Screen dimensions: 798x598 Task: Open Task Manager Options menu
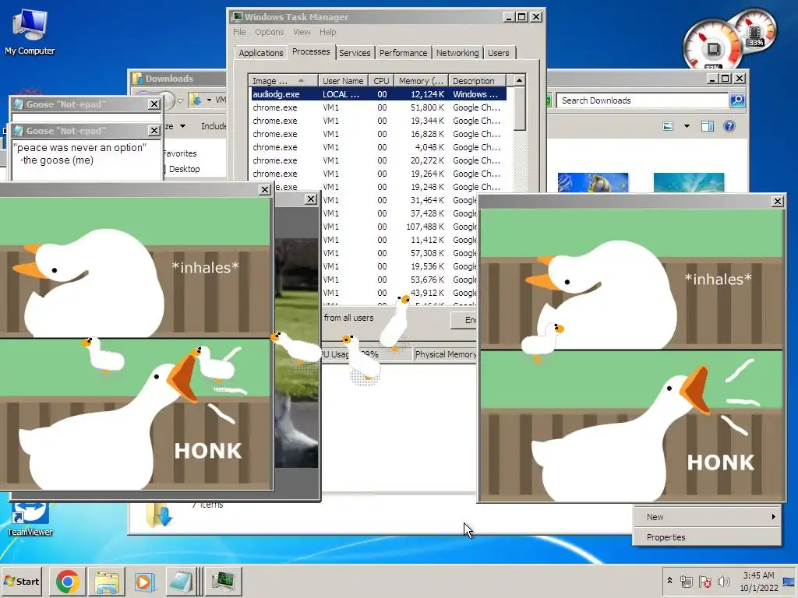pyautogui.click(x=269, y=32)
